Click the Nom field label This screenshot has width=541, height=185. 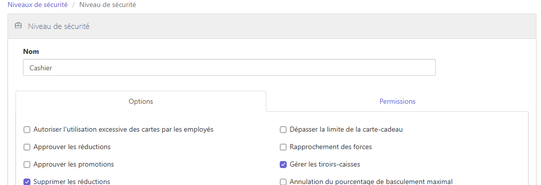click(x=31, y=51)
